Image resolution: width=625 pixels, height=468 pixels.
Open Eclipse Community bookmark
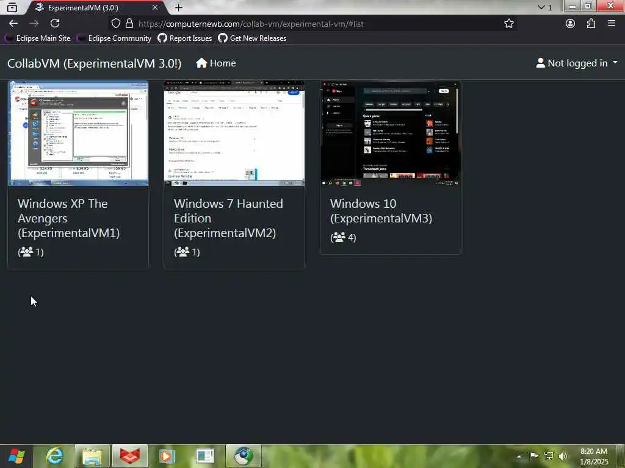(x=115, y=38)
